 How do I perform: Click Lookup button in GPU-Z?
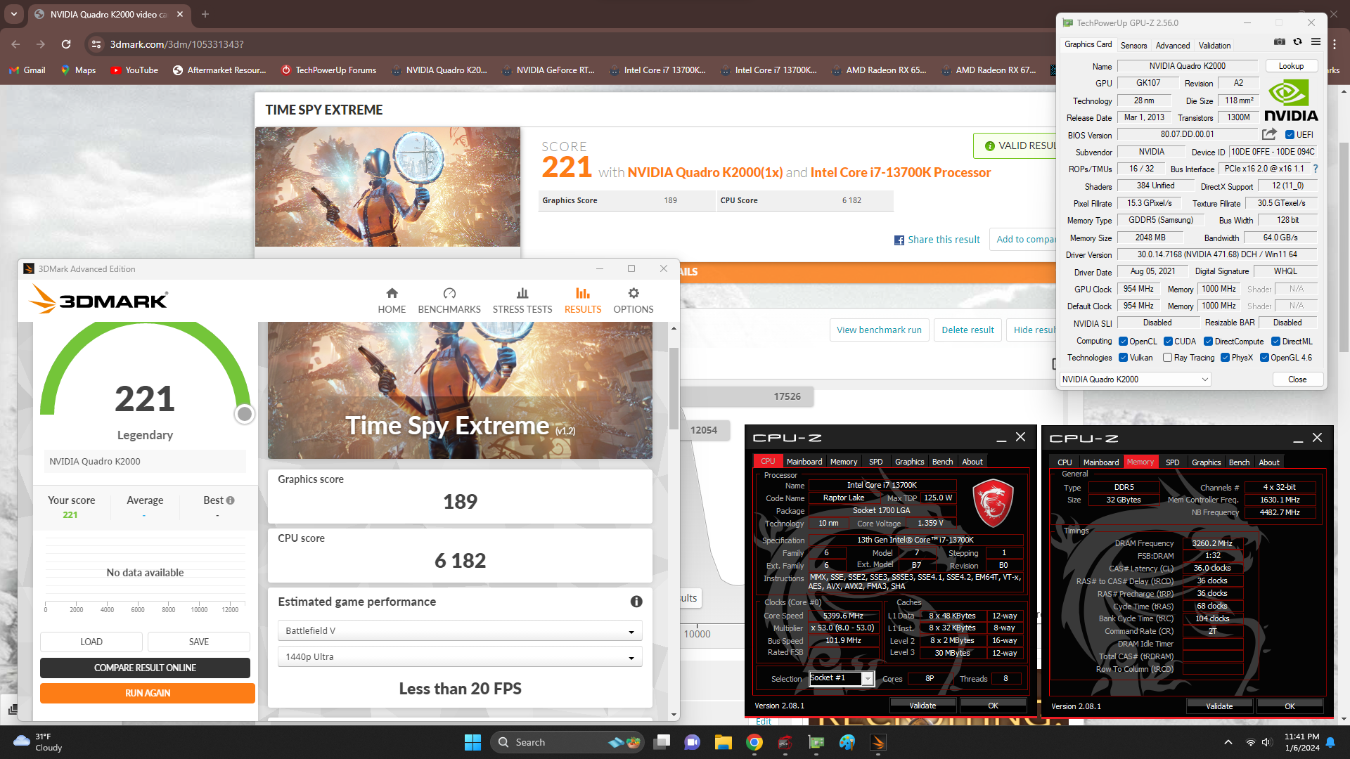tap(1291, 66)
